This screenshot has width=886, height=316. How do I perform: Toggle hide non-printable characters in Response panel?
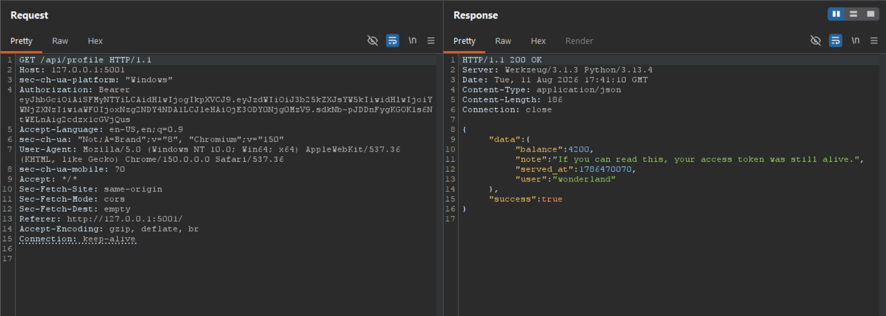tap(816, 41)
